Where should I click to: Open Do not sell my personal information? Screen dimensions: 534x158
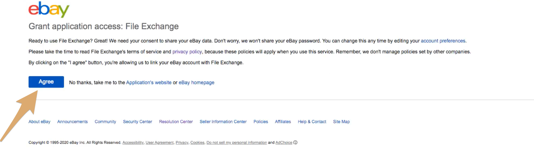(237, 142)
